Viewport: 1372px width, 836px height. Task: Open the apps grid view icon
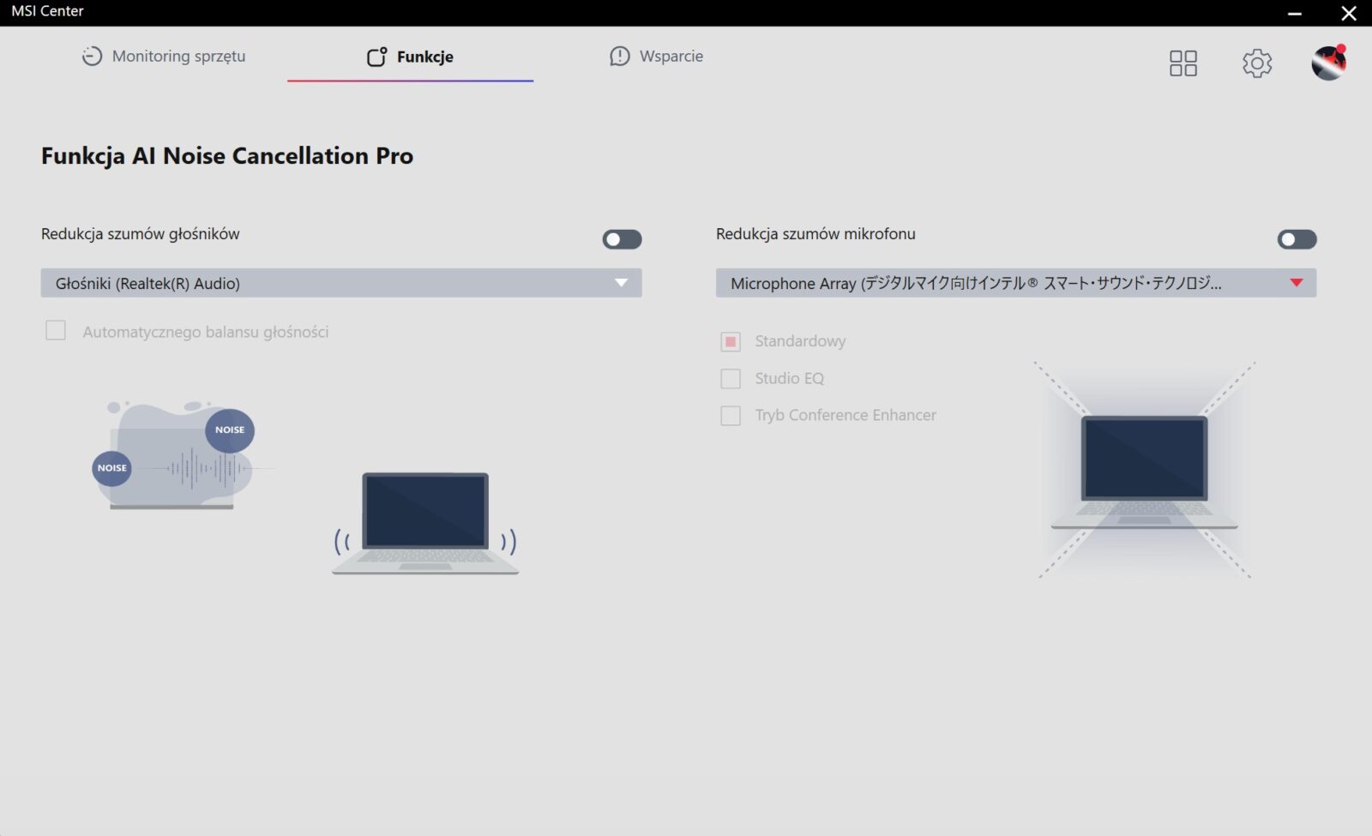click(1182, 63)
